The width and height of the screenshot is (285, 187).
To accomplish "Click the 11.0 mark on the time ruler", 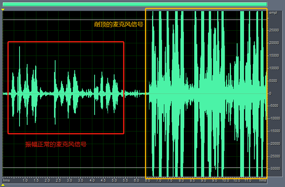I will coord(248,180).
